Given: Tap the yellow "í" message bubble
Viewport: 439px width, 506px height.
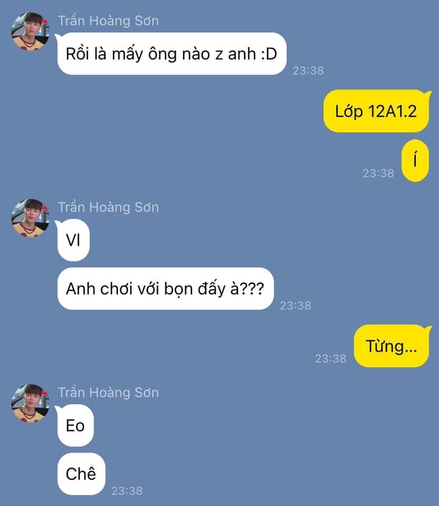Looking at the screenshot, I should coord(415,161).
